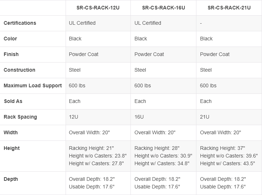This screenshot has width=262, height=195.
Task: Click the 12U rack spacing value
Action: point(74,117)
